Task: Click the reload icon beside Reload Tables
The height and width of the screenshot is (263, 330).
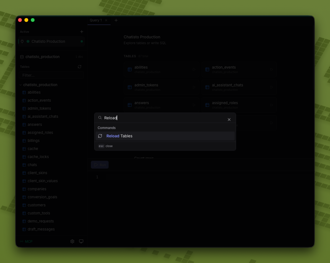Action: point(100,136)
